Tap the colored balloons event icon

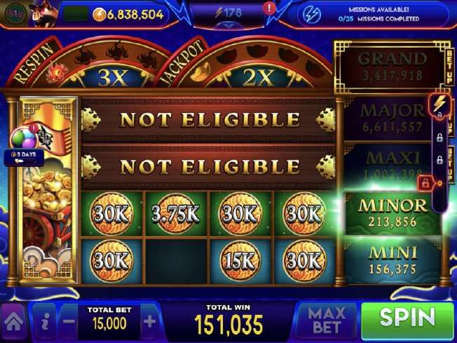point(25,137)
